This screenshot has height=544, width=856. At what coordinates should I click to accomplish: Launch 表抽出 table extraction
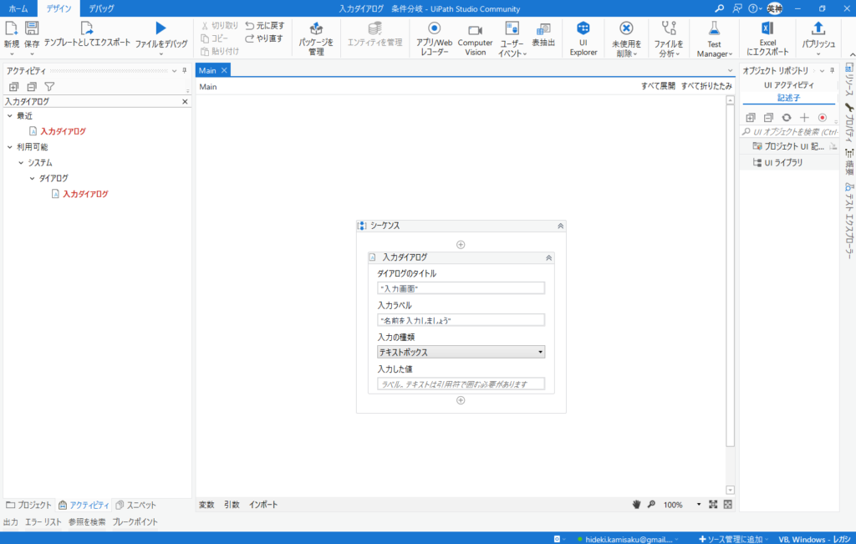543,35
